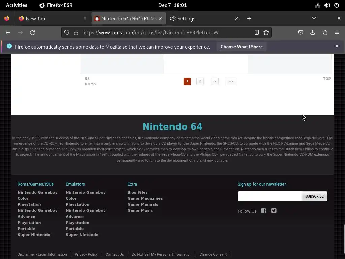
Task: Open the Pocket save icon
Action: (300, 33)
